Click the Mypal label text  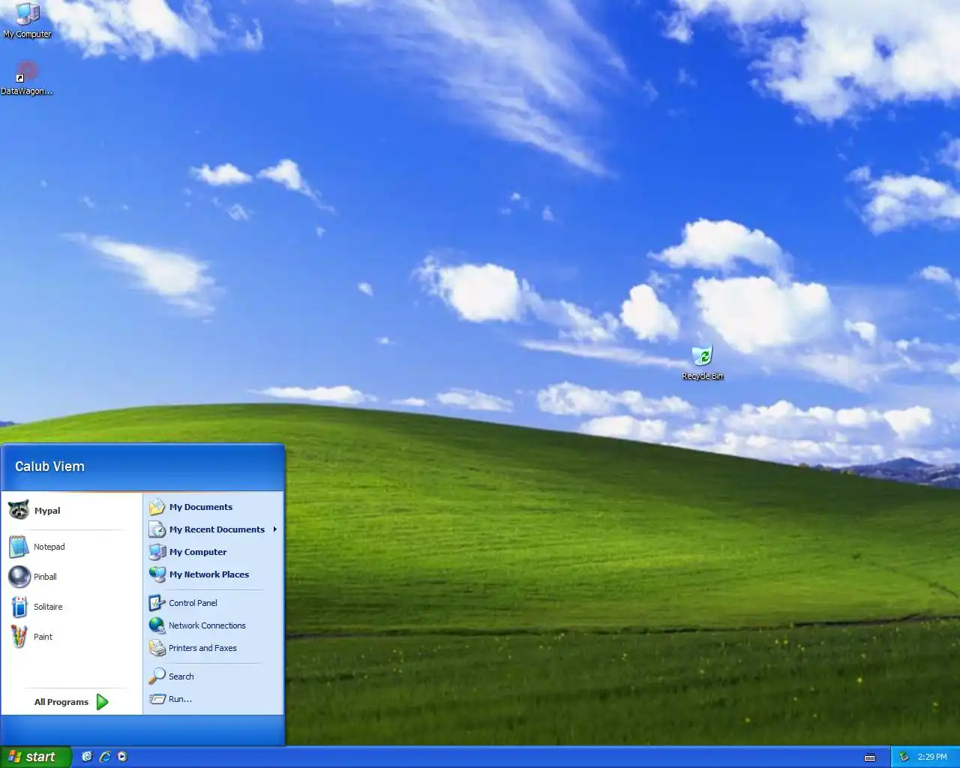point(47,511)
